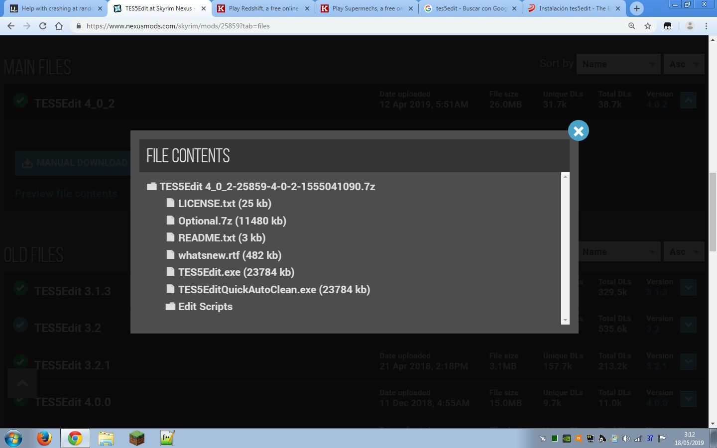Viewport: 717px width, 448px height.
Task: Bookmark this page with the star
Action: click(648, 26)
